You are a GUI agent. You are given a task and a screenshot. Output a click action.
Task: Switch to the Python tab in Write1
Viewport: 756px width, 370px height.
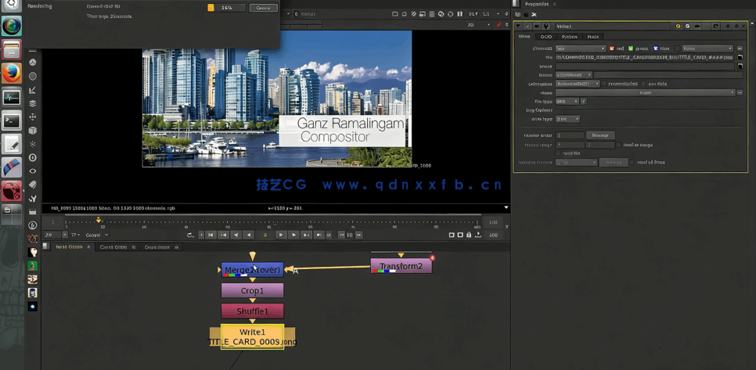click(569, 37)
